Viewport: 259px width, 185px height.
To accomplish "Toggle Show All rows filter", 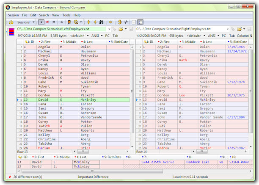I will pos(41,22).
